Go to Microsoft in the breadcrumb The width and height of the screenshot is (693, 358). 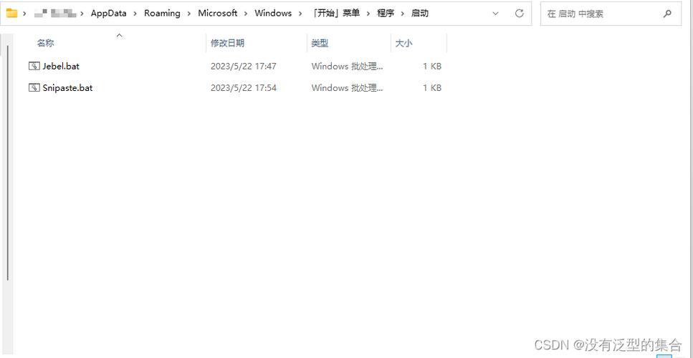(x=217, y=13)
